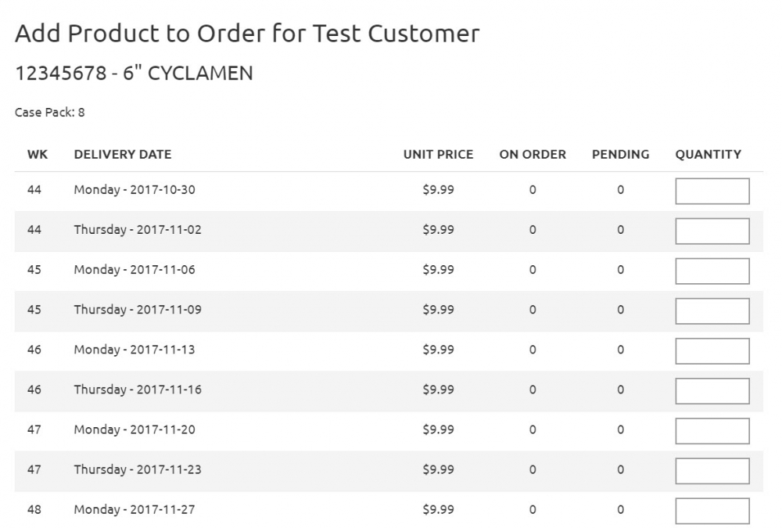Click the Case Pack: 8 label

(x=50, y=113)
